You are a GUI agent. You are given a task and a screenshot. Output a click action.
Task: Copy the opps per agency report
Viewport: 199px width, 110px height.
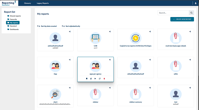(x=100, y=79)
